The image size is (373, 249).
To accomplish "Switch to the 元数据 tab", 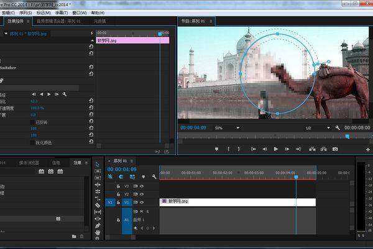I will coord(100,21).
